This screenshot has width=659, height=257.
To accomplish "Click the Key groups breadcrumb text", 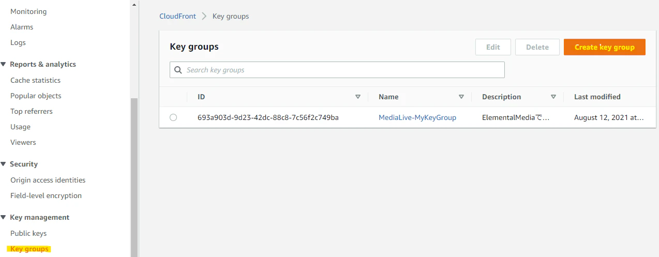I will coord(231,16).
